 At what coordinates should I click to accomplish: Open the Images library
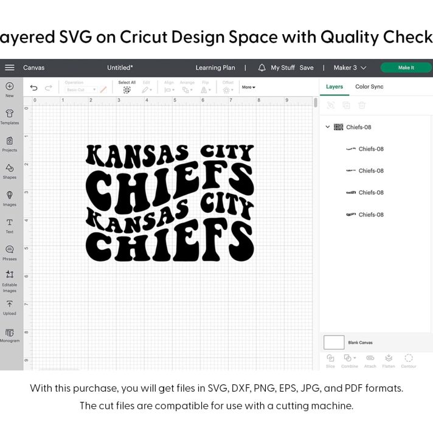[x=9, y=198]
